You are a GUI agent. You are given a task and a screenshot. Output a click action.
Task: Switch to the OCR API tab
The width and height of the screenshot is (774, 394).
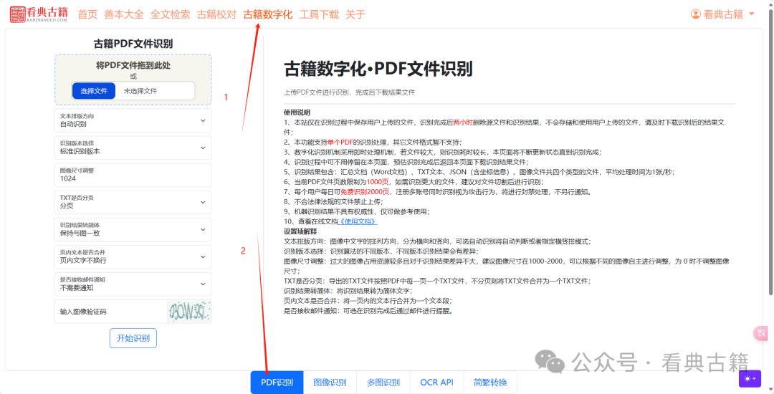click(437, 382)
